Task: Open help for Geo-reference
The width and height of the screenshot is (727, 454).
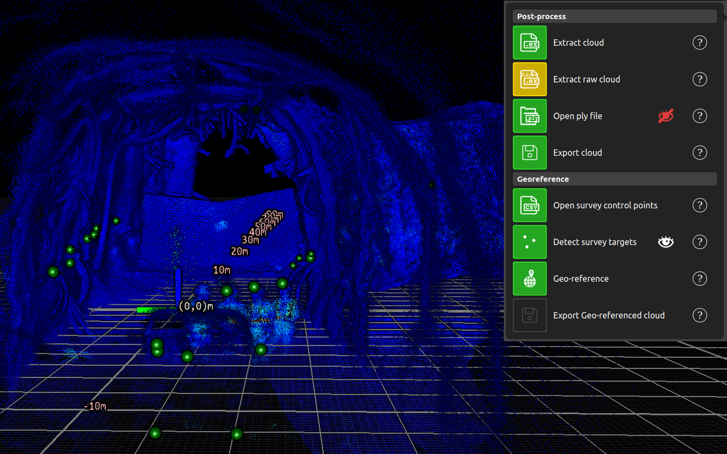Action: [700, 278]
